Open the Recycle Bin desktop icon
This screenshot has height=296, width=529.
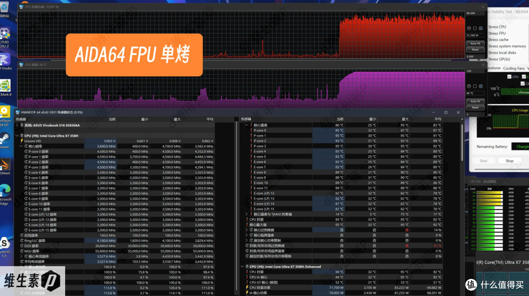(4, 9)
